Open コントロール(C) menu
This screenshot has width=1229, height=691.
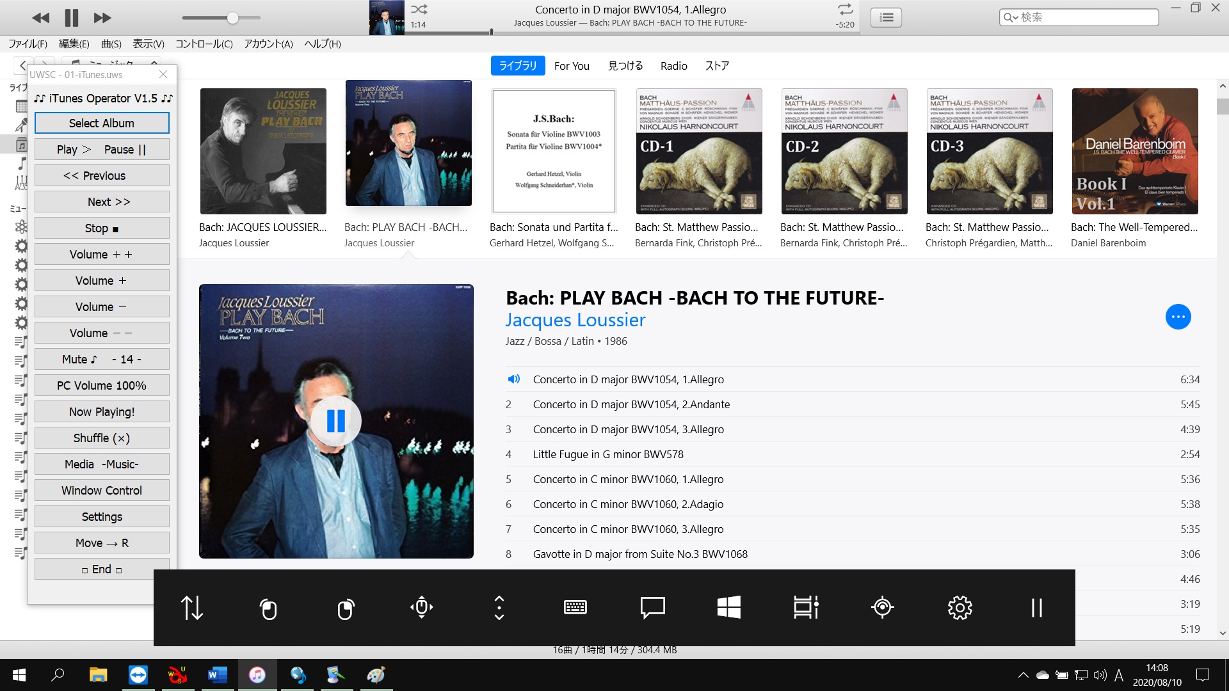204,44
